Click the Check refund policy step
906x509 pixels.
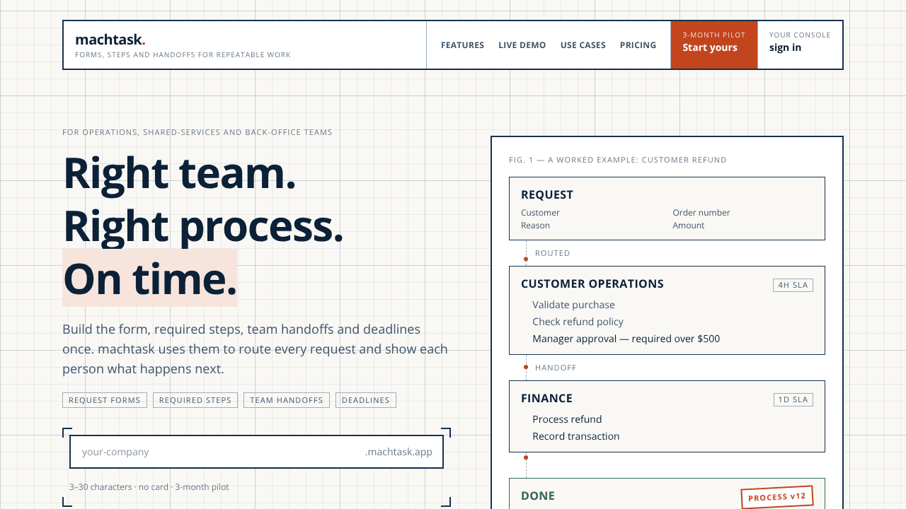point(578,322)
